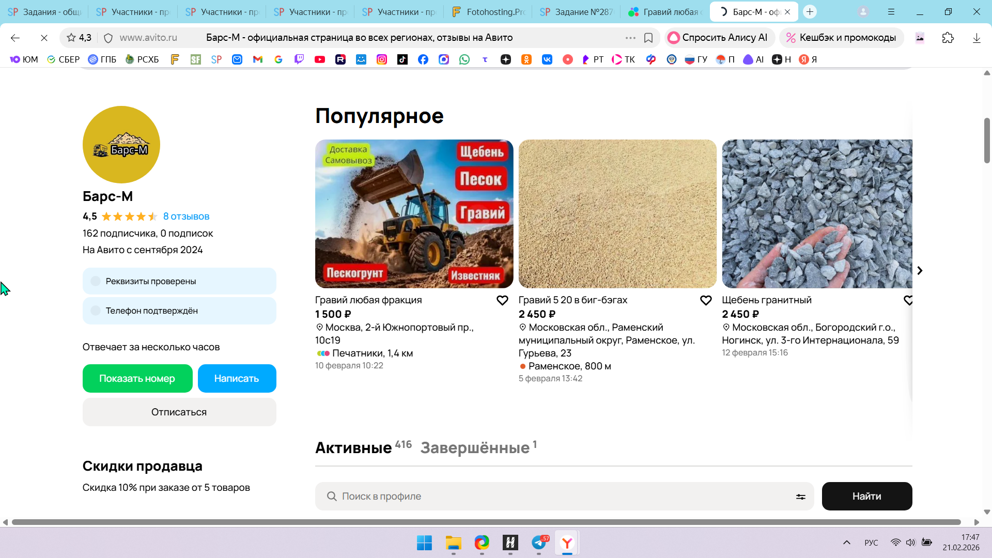Screen dimensions: 992x558
Task: Open YouTube bookmark icon
Action: (320, 59)
